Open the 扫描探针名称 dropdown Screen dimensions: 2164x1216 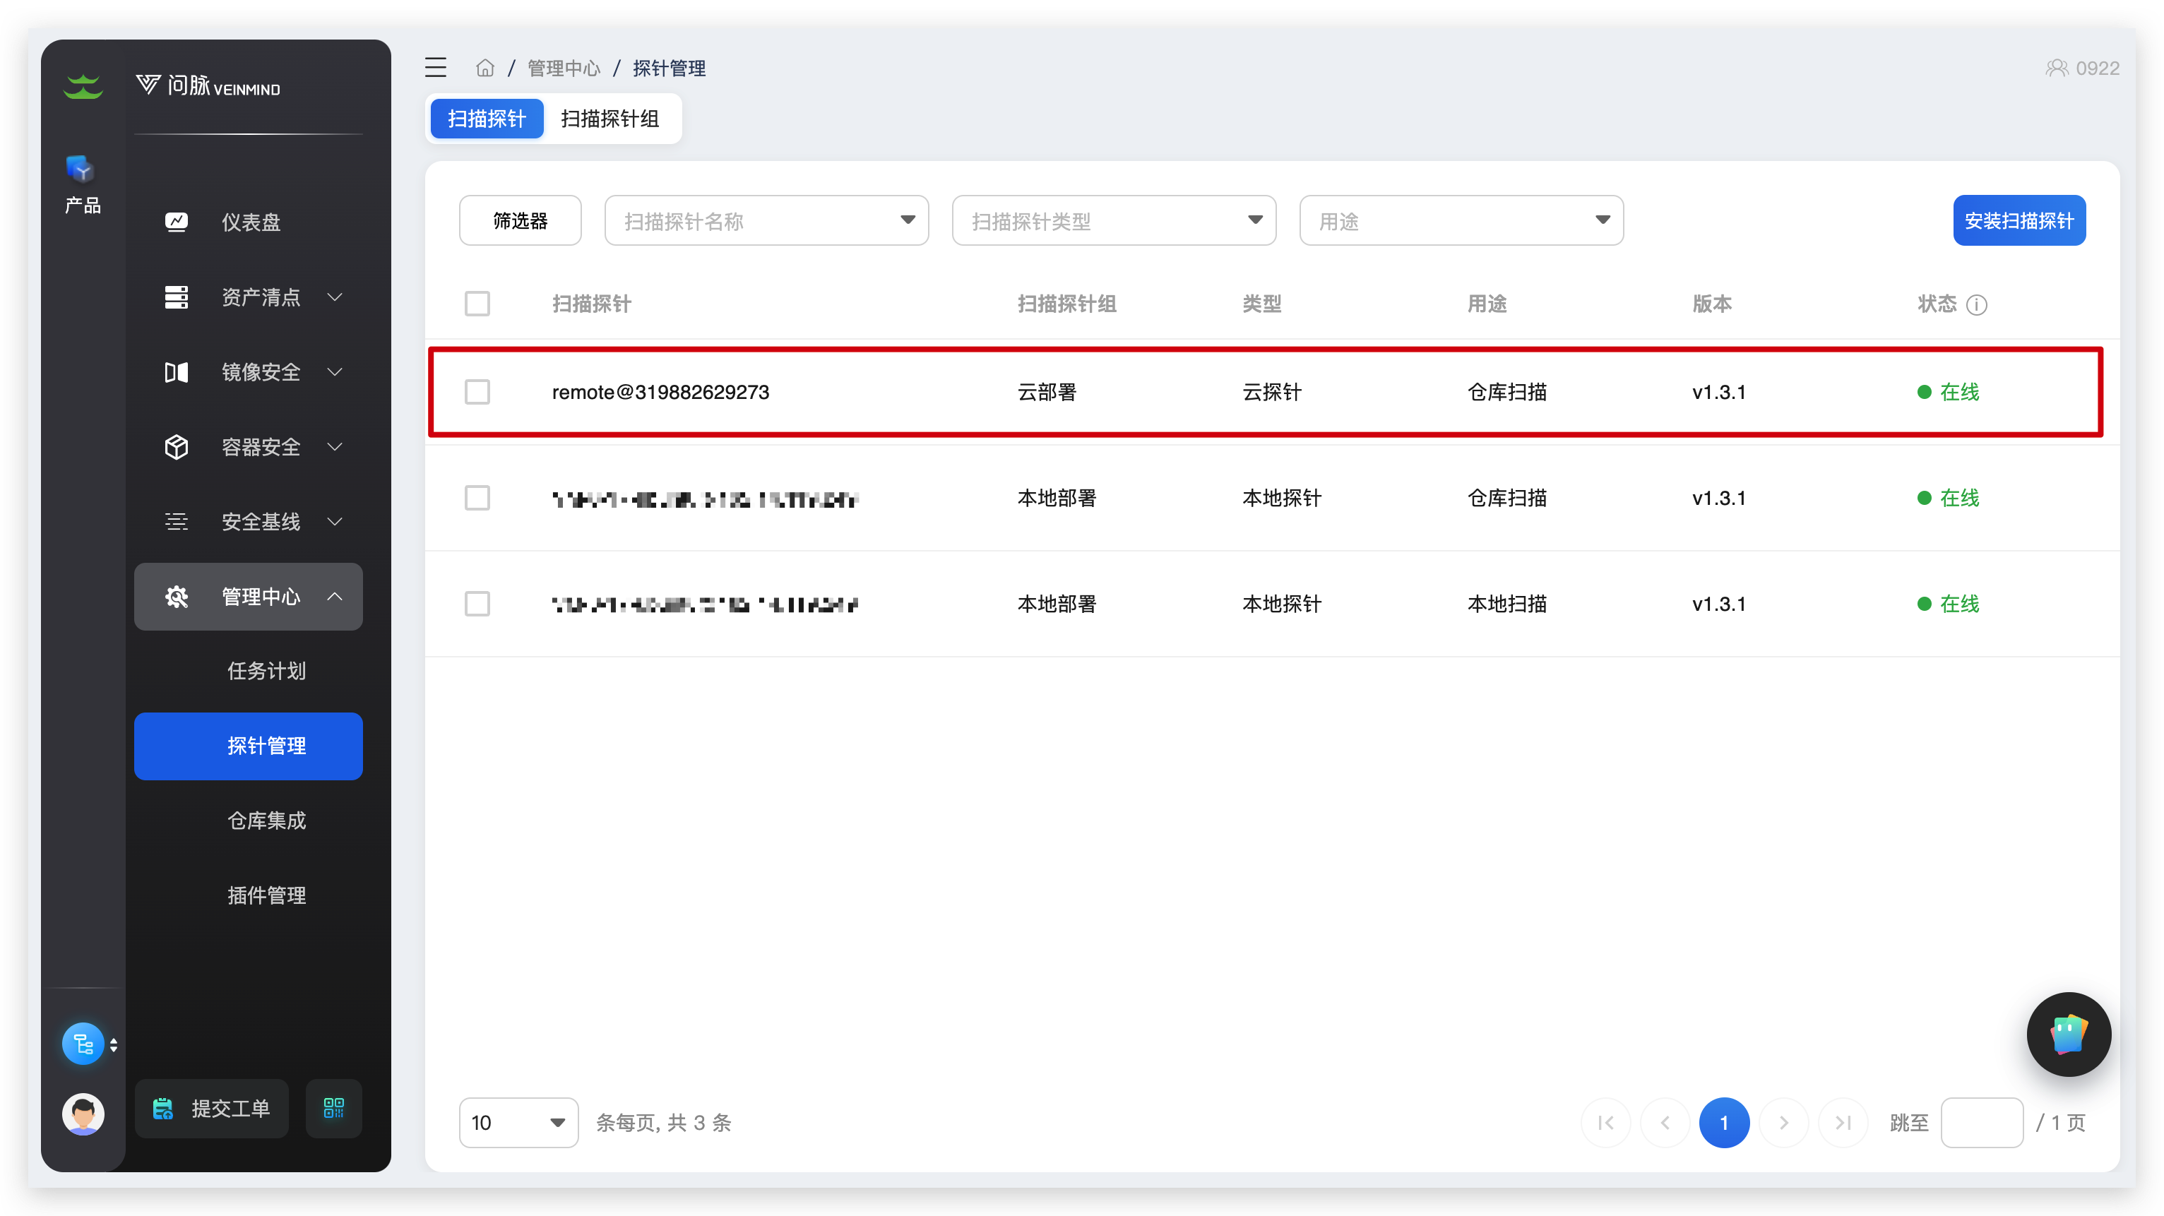[766, 220]
